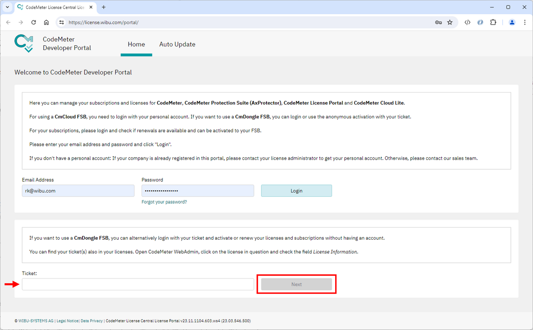Bookmark this page with the star icon
Viewport: 533px width, 330px height.
coord(450,22)
